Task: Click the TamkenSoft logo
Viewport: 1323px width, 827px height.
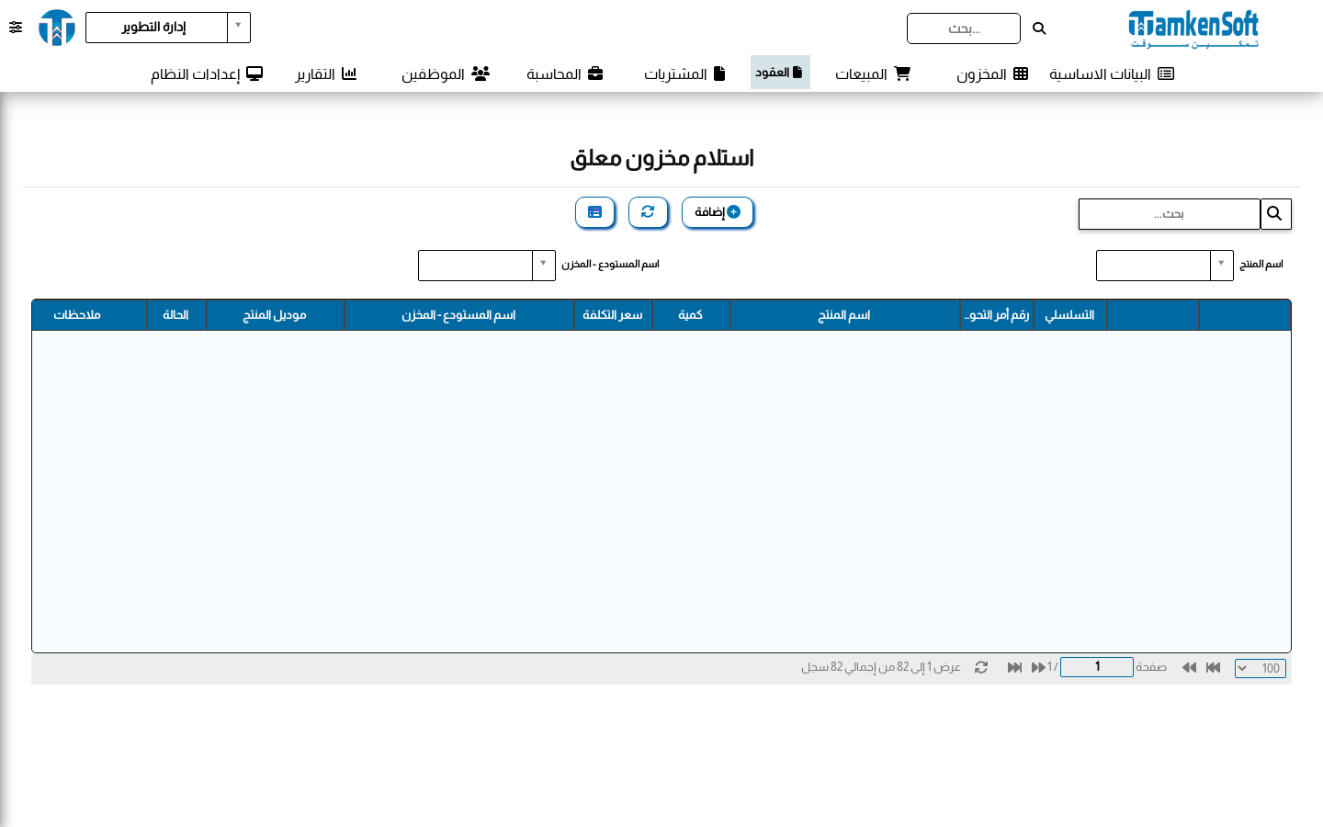Action: (1193, 28)
